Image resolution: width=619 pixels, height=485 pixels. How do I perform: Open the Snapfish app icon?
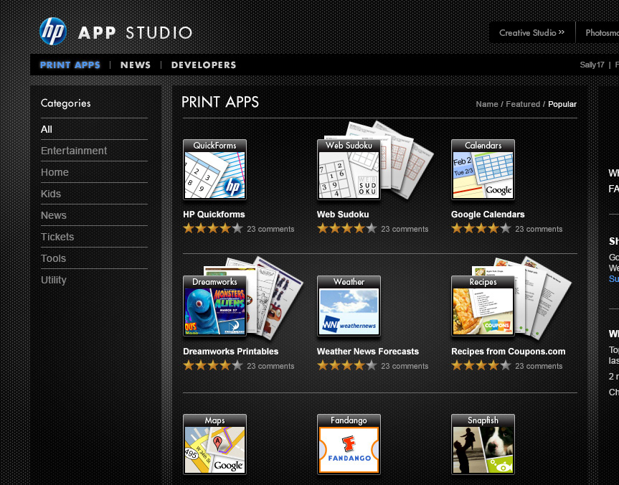483,444
